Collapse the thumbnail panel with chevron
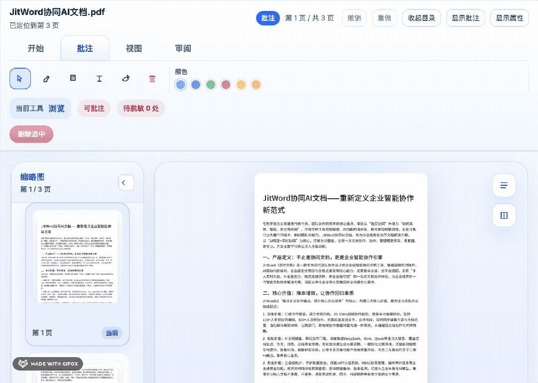The image size is (538, 383). 126,183
